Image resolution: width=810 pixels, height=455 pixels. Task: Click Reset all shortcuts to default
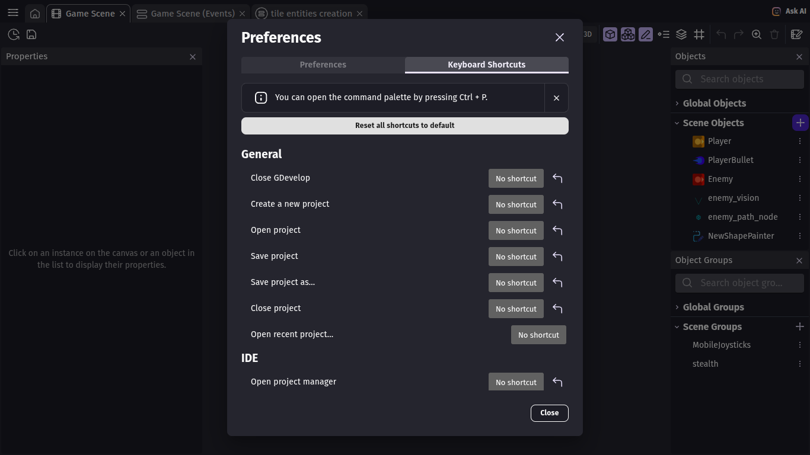pos(404,126)
